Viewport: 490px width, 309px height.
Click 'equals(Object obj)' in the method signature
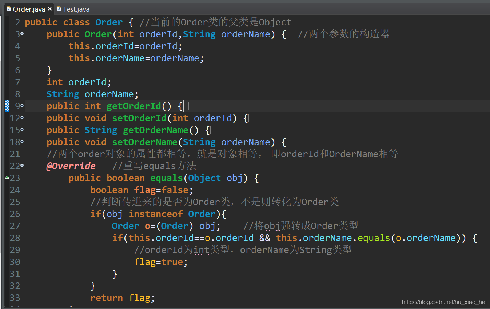[199, 178]
